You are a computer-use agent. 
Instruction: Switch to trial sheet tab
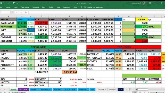coord(92,89)
